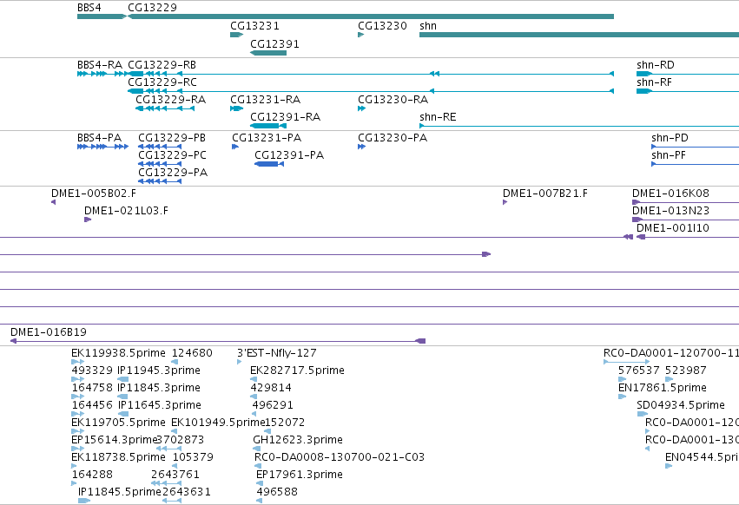Click the SD04934.5prime EST
739x505 pixels.
tap(643, 414)
